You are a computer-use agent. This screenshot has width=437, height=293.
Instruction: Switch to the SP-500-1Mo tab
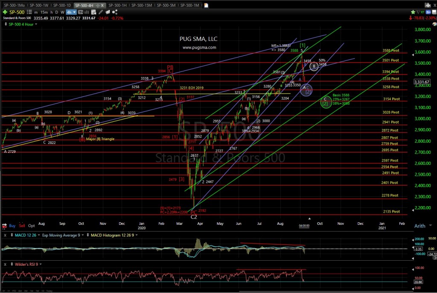click(14, 5)
